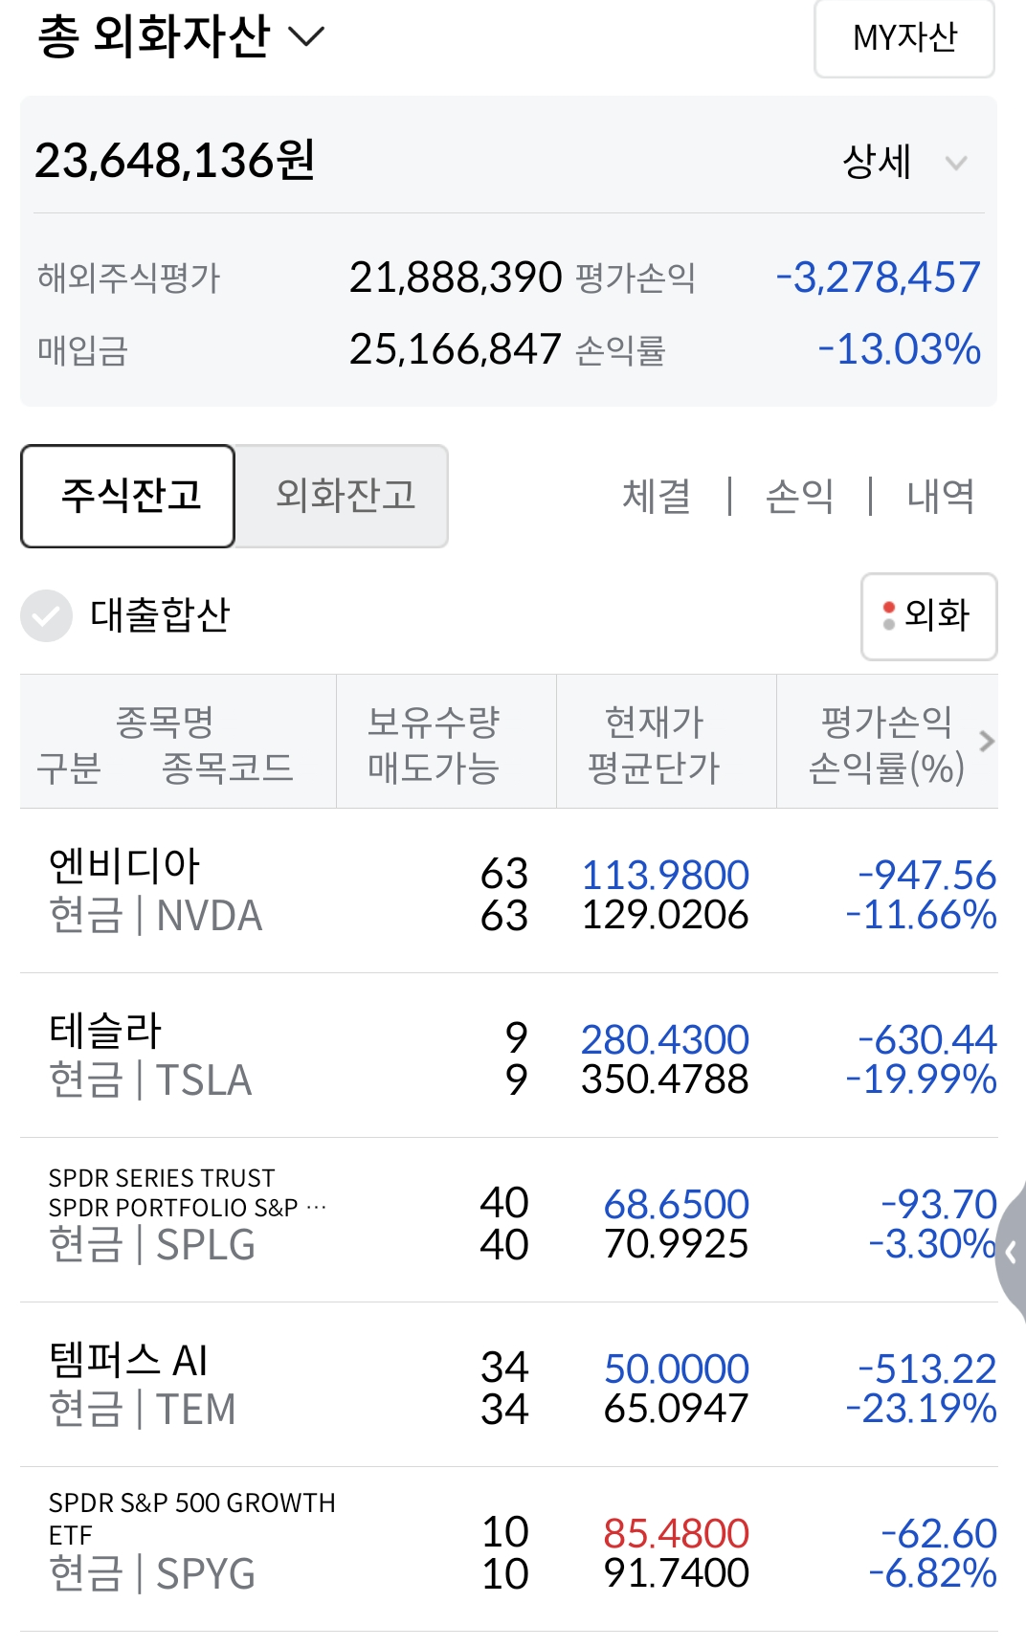Select the 주식잔고 tab
This screenshot has width=1026, height=1647.
coord(128,496)
